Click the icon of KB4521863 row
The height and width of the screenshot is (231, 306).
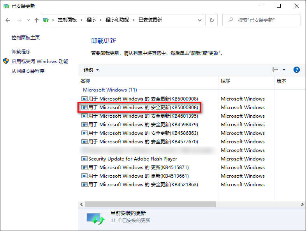click(84, 185)
